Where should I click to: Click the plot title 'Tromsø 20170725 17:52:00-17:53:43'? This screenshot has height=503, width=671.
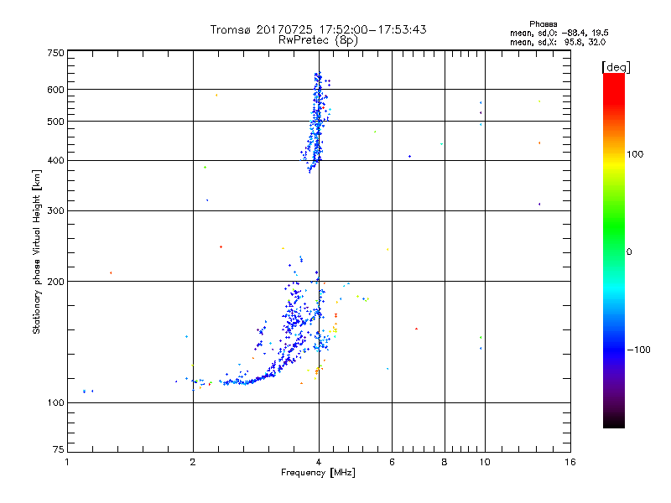[x=318, y=29]
